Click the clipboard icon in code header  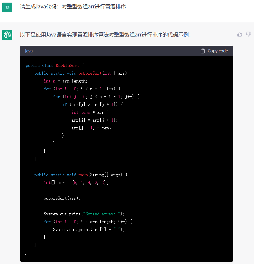point(203,51)
